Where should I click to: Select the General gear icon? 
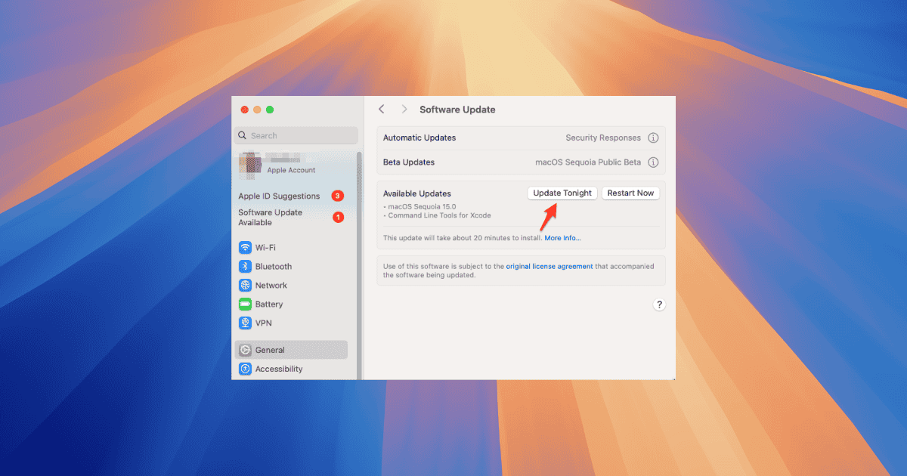pyautogui.click(x=245, y=350)
